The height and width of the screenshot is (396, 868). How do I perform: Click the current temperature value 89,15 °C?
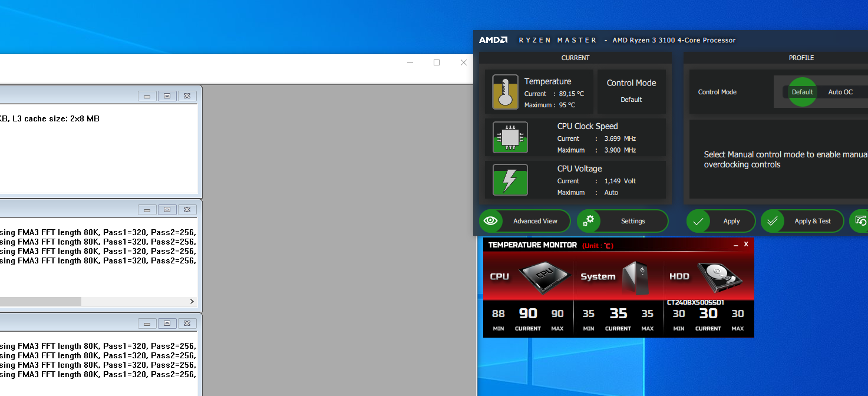(572, 94)
